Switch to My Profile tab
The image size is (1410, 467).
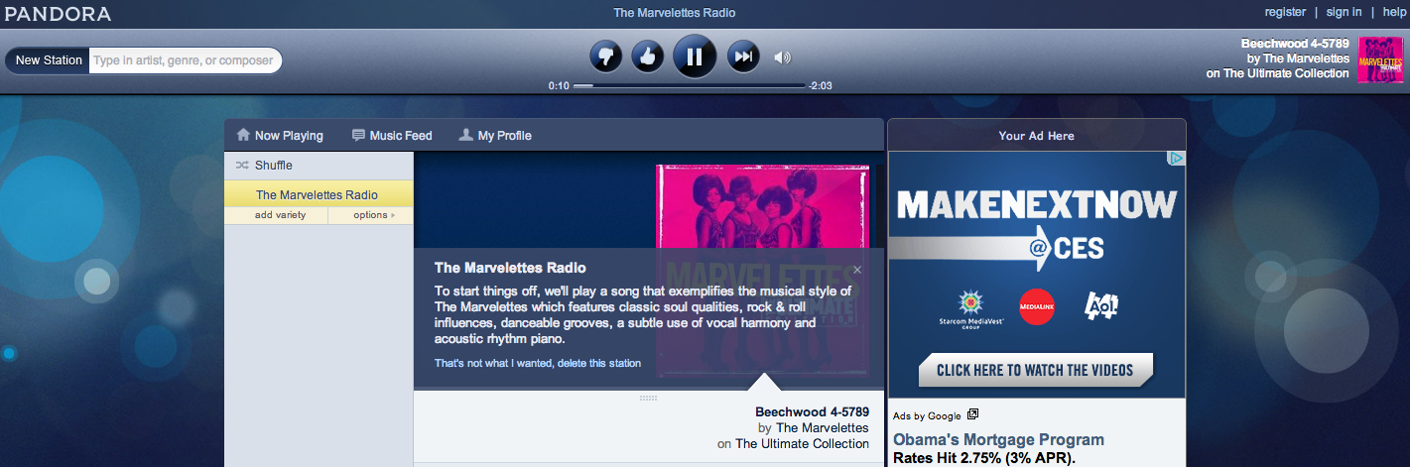pos(495,136)
